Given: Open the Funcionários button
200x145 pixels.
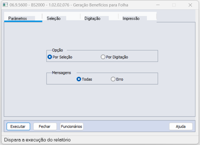Looking at the screenshot, I should coord(71,126).
